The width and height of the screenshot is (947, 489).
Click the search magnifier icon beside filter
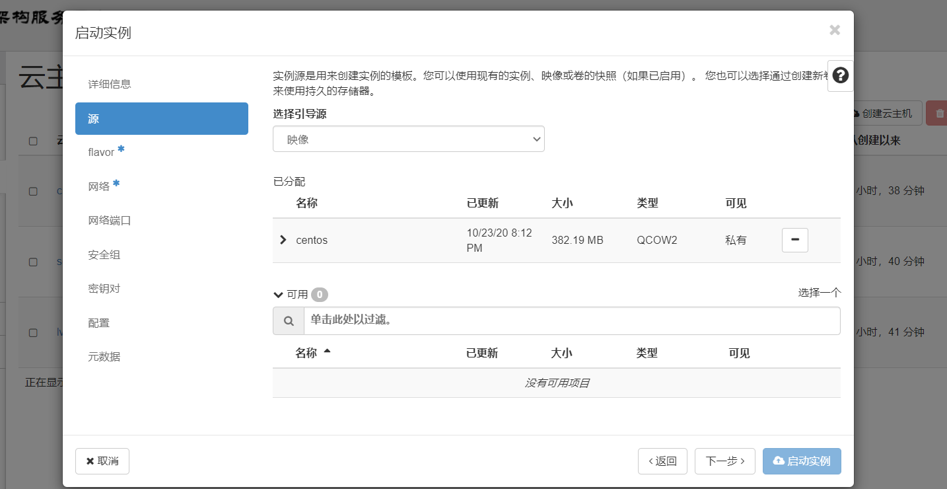289,320
